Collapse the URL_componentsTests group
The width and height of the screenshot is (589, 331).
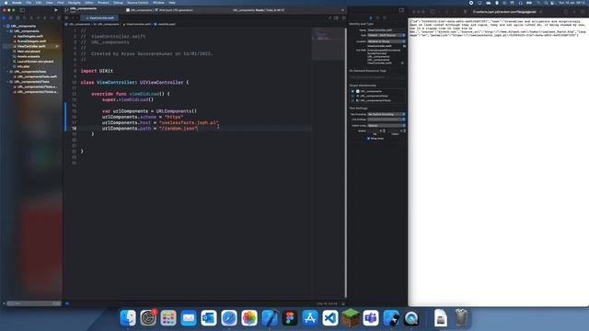point(7,72)
